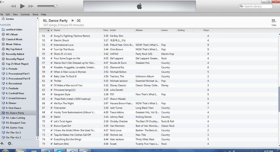Viewport: 280px width, 152px height.
Task: Select Genius in the sidebar
Action: coord(10,19)
